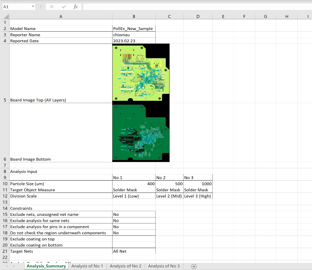Select the Board Image Top thumbnail

[141, 72]
